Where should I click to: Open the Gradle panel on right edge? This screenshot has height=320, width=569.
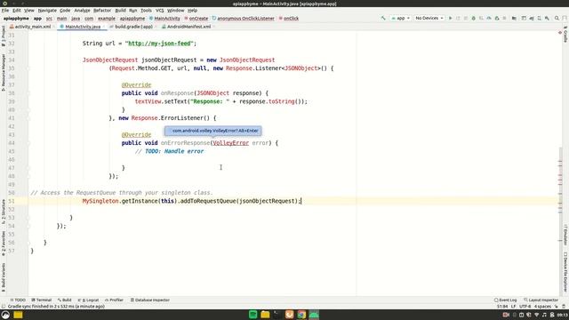click(x=565, y=34)
